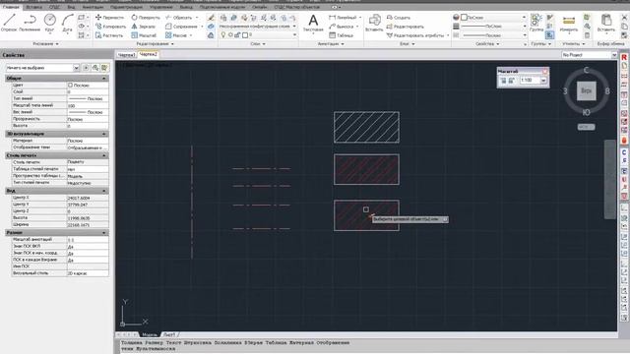This screenshot has width=630, height=354.
Task: Select the Отрезок (line) tool
Action: [9, 22]
